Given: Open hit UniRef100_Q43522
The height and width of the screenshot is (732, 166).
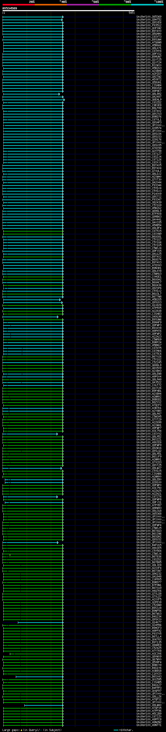Looking at the screenshot, I should [x=149, y=382].
